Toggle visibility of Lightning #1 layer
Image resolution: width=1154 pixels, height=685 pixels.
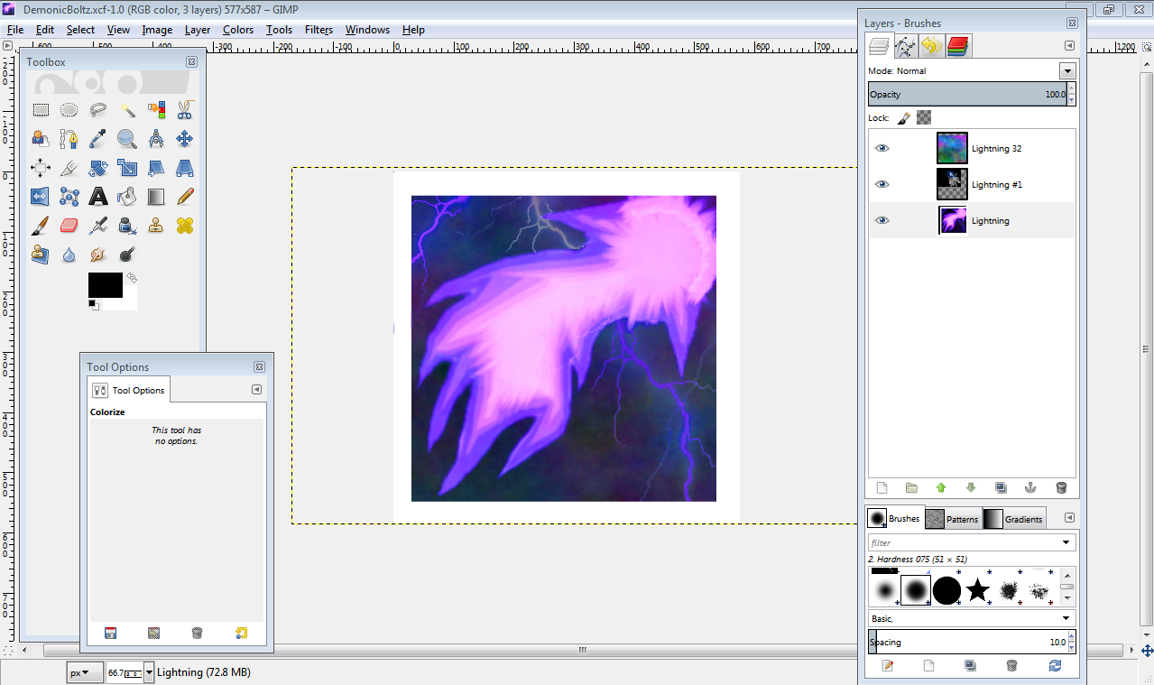pyautogui.click(x=882, y=184)
